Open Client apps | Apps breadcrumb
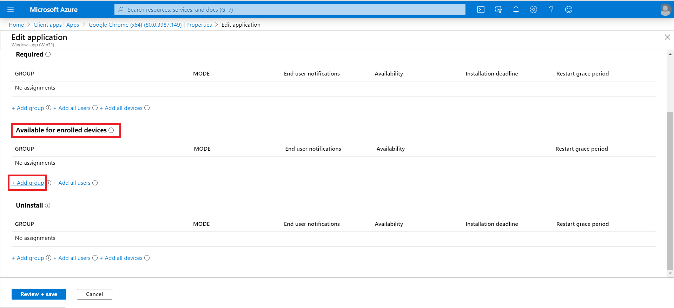Image resolution: width=674 pixels, height=308 pixels. click(56, 25)
